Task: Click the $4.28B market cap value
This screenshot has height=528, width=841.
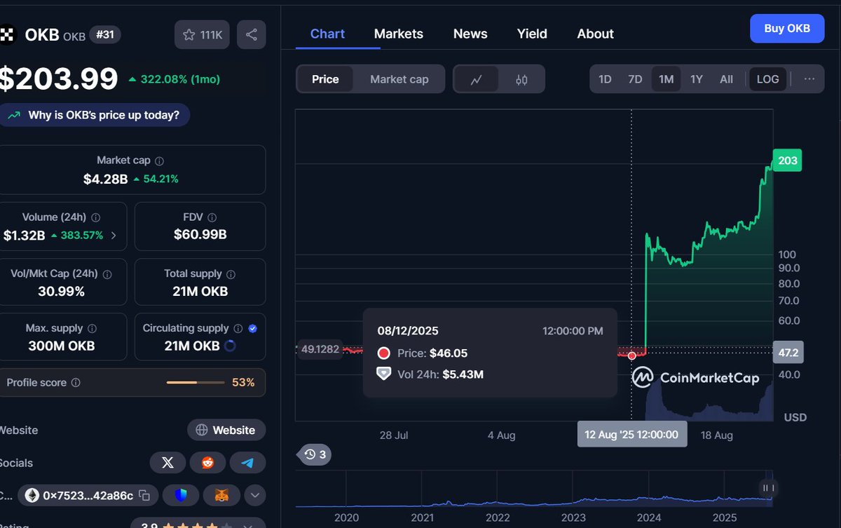Action: (105, 179)
